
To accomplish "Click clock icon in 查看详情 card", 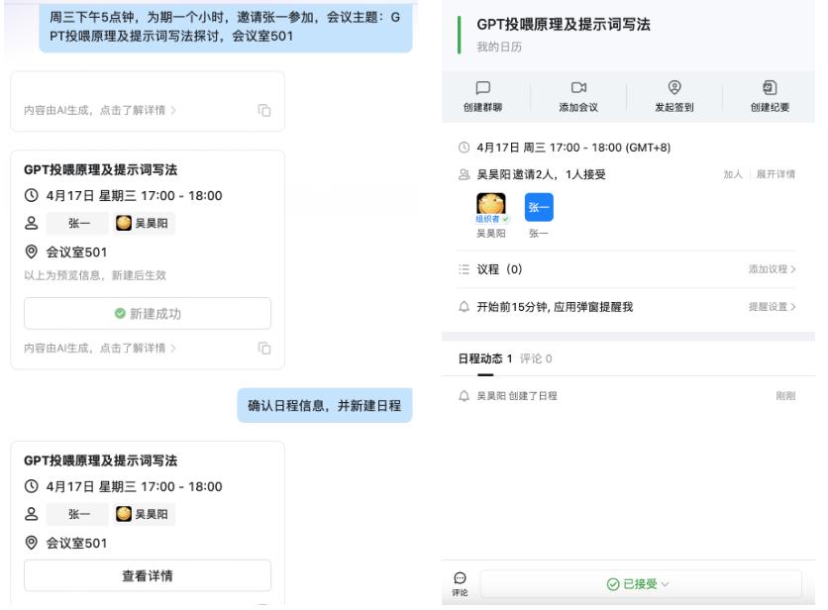I will 31,486.
